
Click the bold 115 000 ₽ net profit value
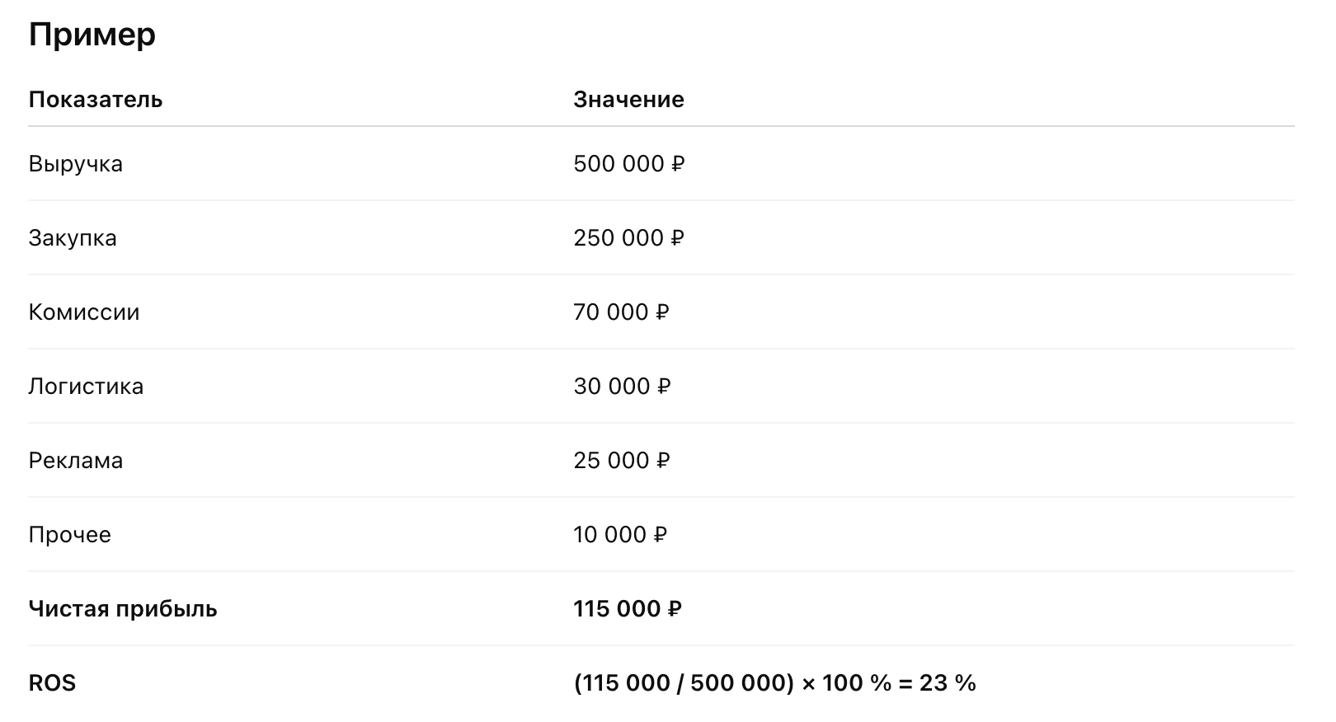(x=628, y=609)
